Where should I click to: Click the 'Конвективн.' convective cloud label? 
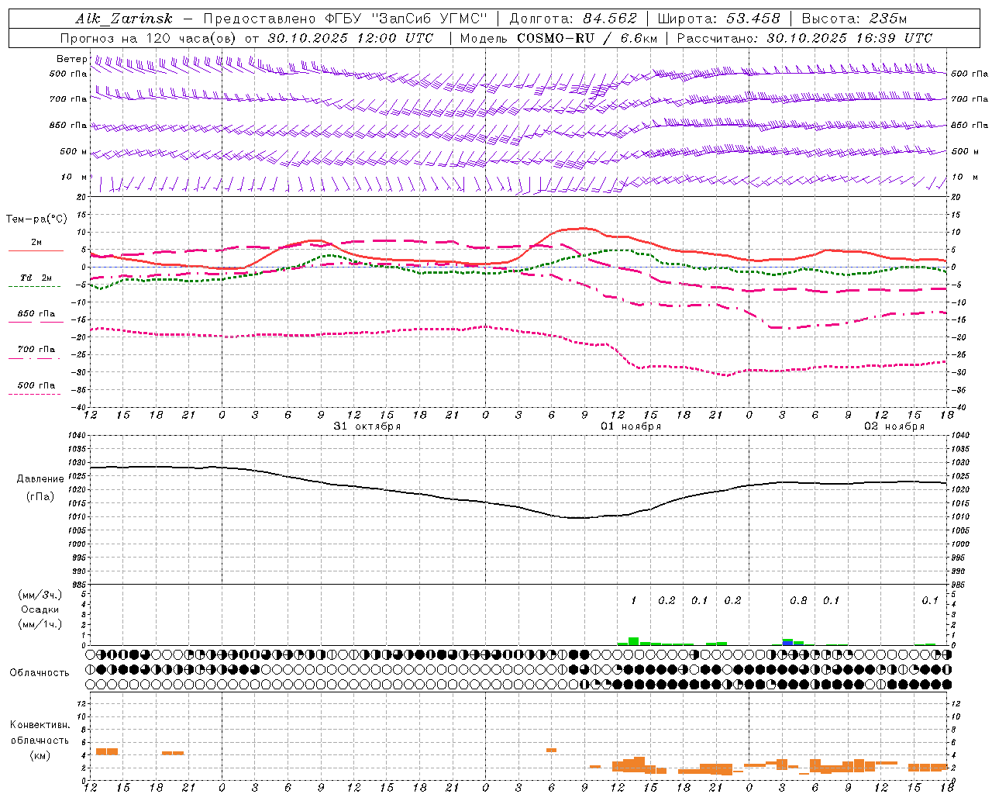(40, 725)
